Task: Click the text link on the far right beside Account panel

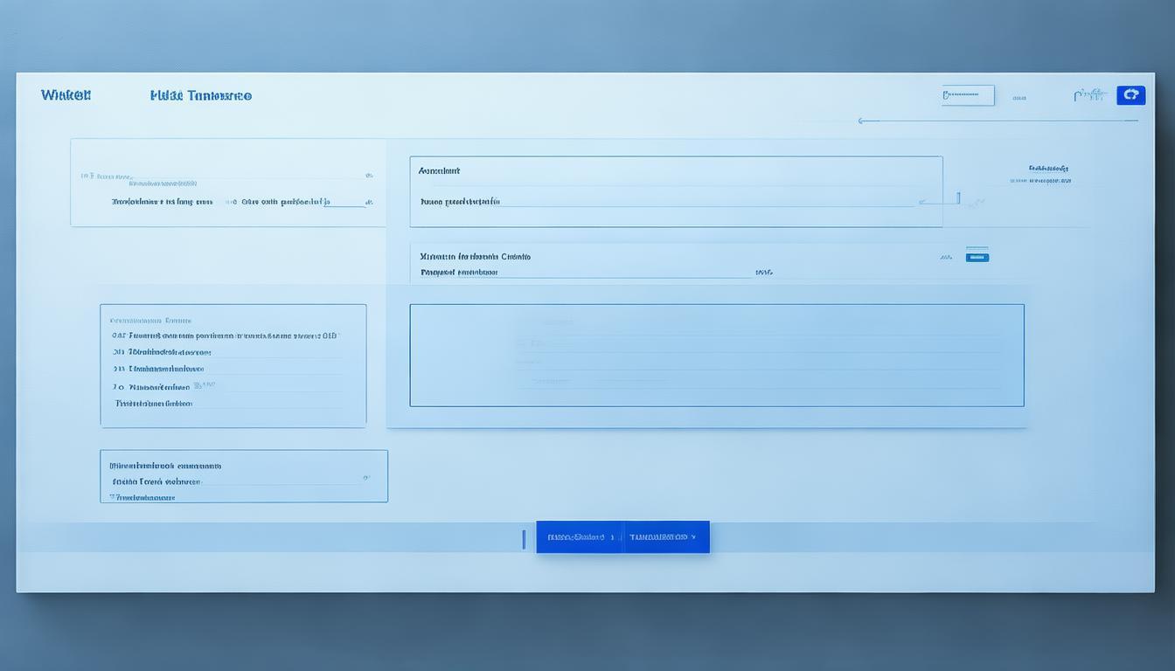Action: click(x=1048, y=168)
